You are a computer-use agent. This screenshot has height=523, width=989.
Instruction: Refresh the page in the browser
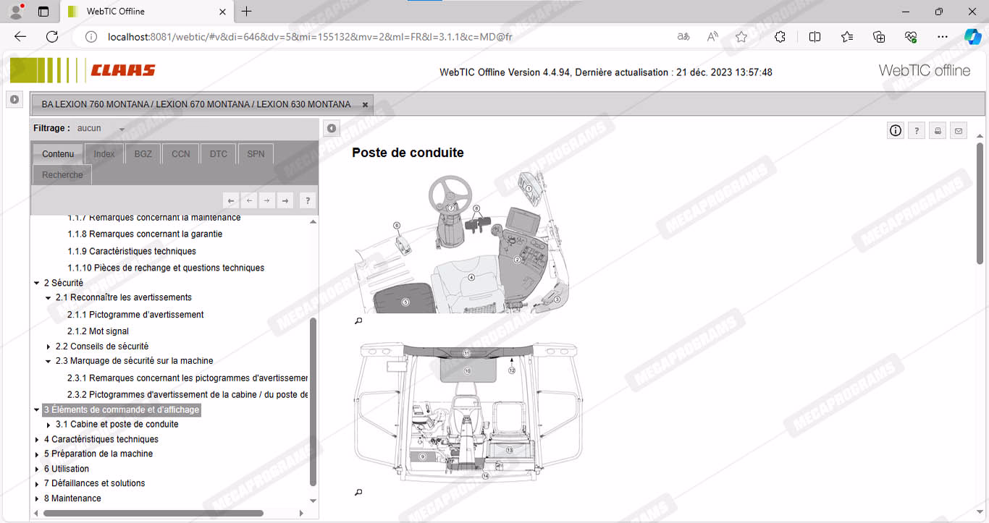(x=52, y=37)
